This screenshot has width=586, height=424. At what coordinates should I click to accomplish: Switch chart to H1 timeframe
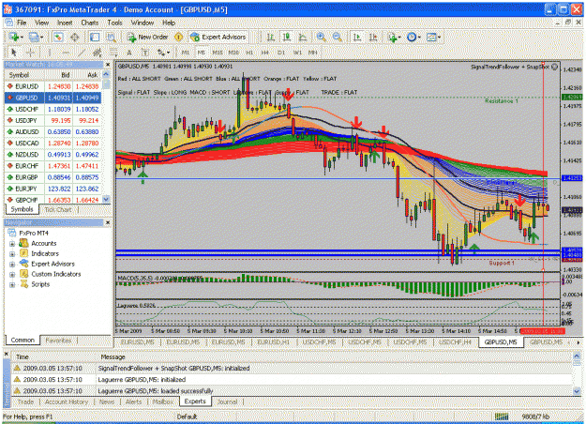[249, 53]
